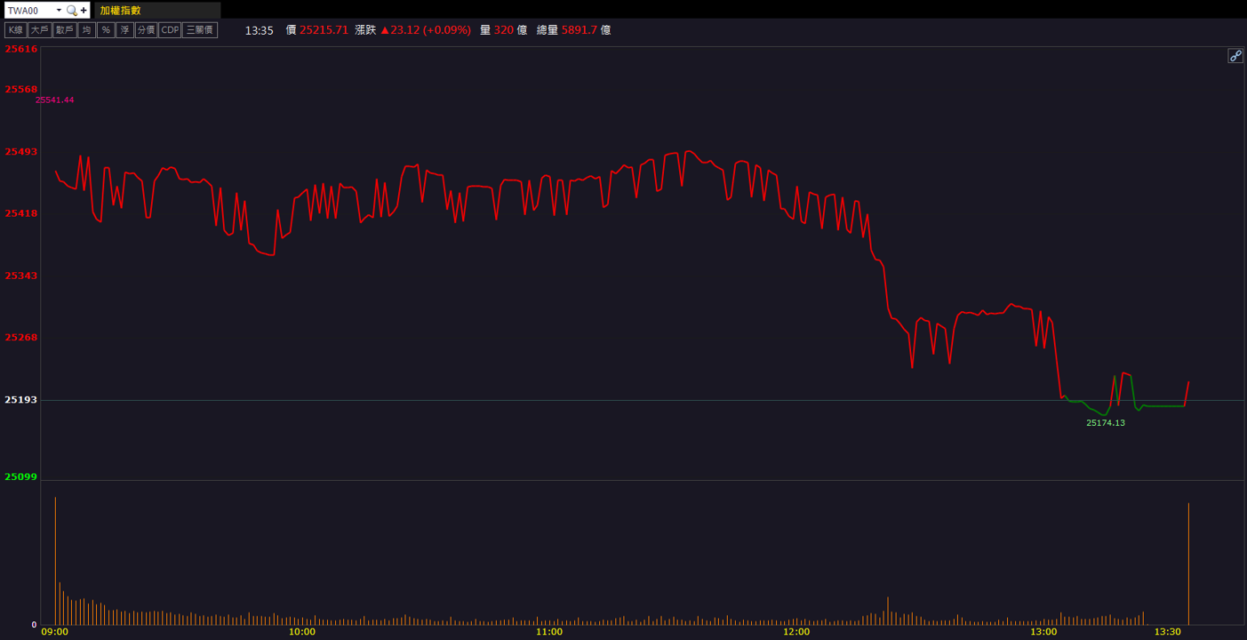
Task: Click the 11:00 time axis marker
Action: pyautogui.click(x=549, y=632)
